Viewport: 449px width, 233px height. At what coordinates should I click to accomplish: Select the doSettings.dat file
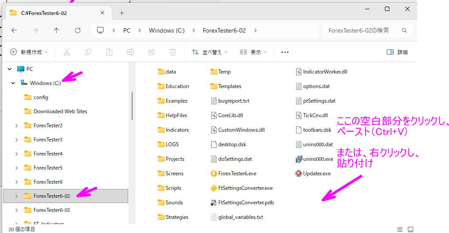tap(231, 159)
